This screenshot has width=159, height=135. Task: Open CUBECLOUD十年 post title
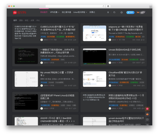coord(58,28)
